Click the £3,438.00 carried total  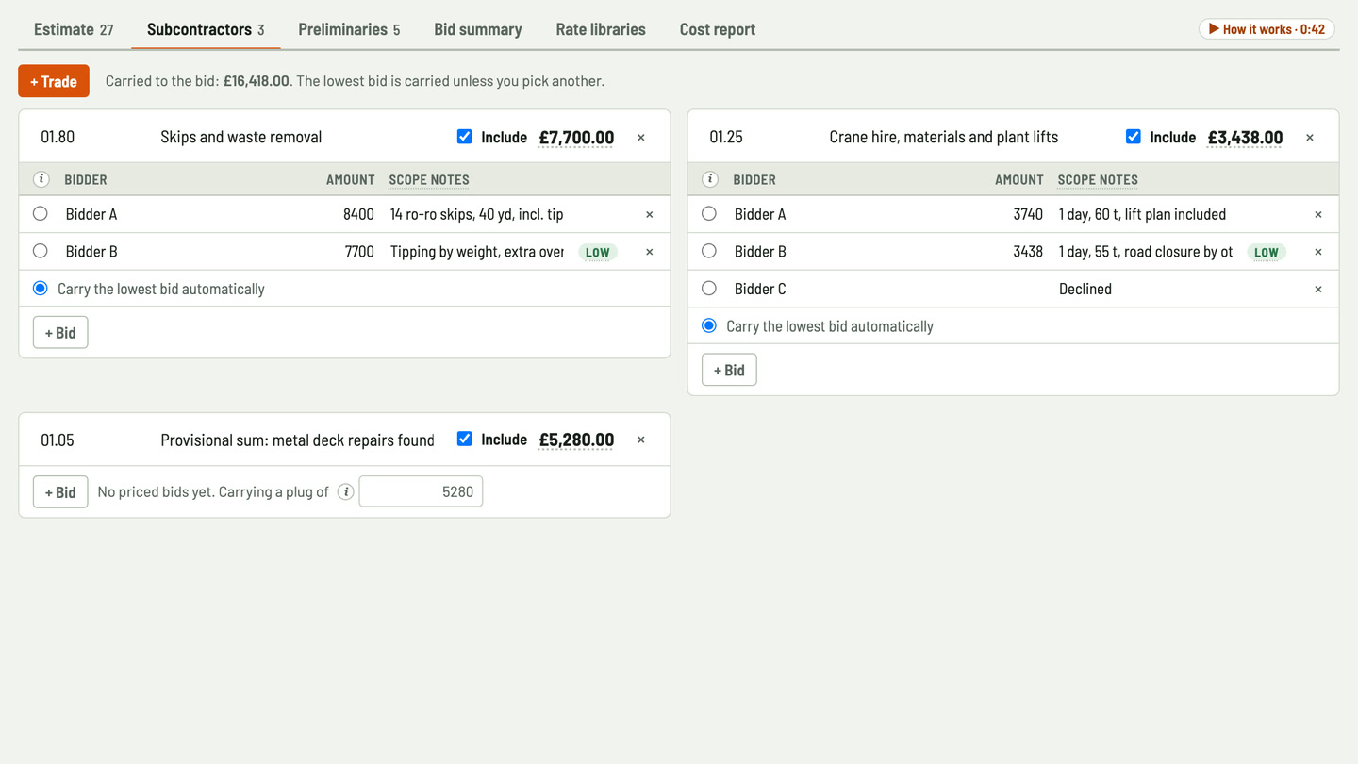coord(1245,138)
